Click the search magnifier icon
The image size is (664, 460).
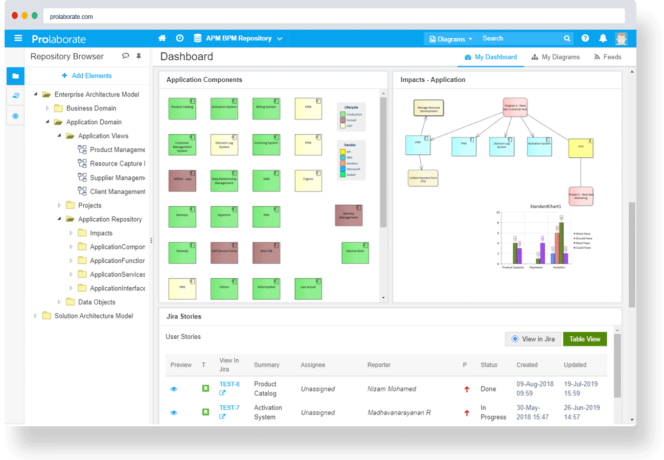click(x=567, y=38)
